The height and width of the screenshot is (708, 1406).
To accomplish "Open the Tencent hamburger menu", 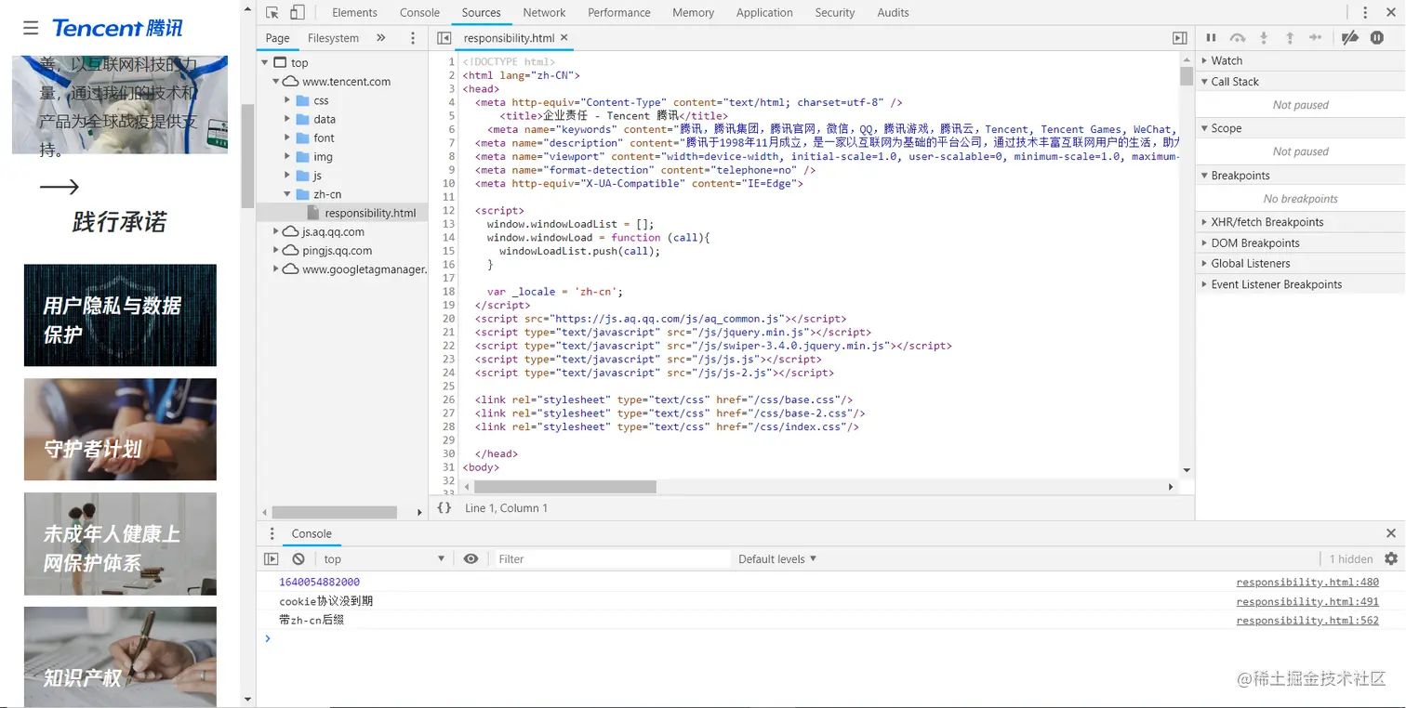I will pos(31,28).
